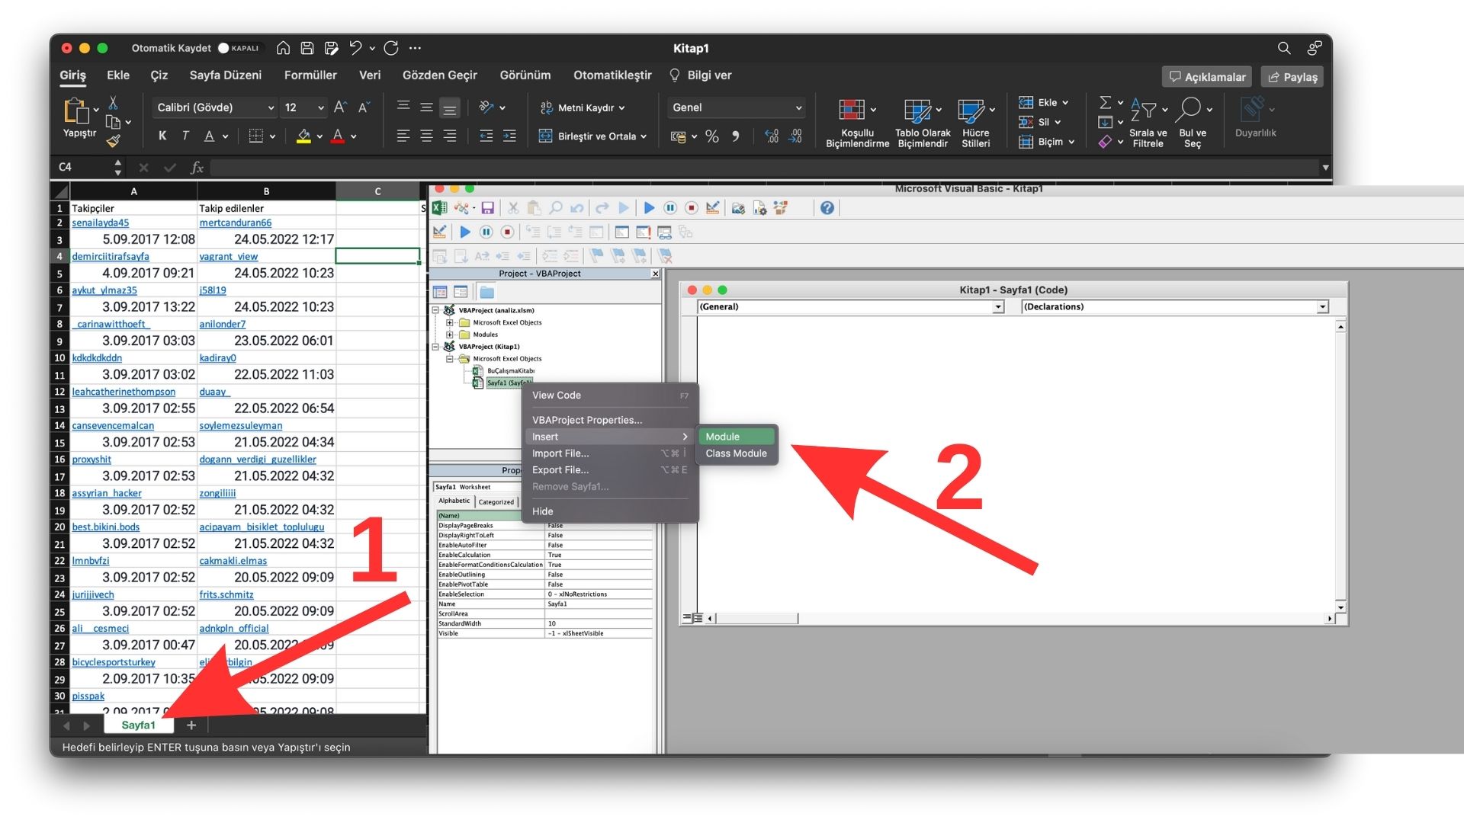This screenshot has width=1464, height=823.
Task: Click the center horizontal alignment icon
Action: (426, 136)
